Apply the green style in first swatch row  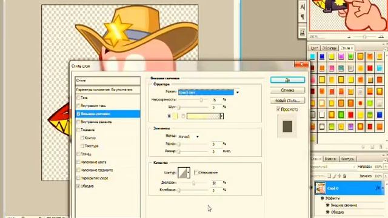click(350, 56)
